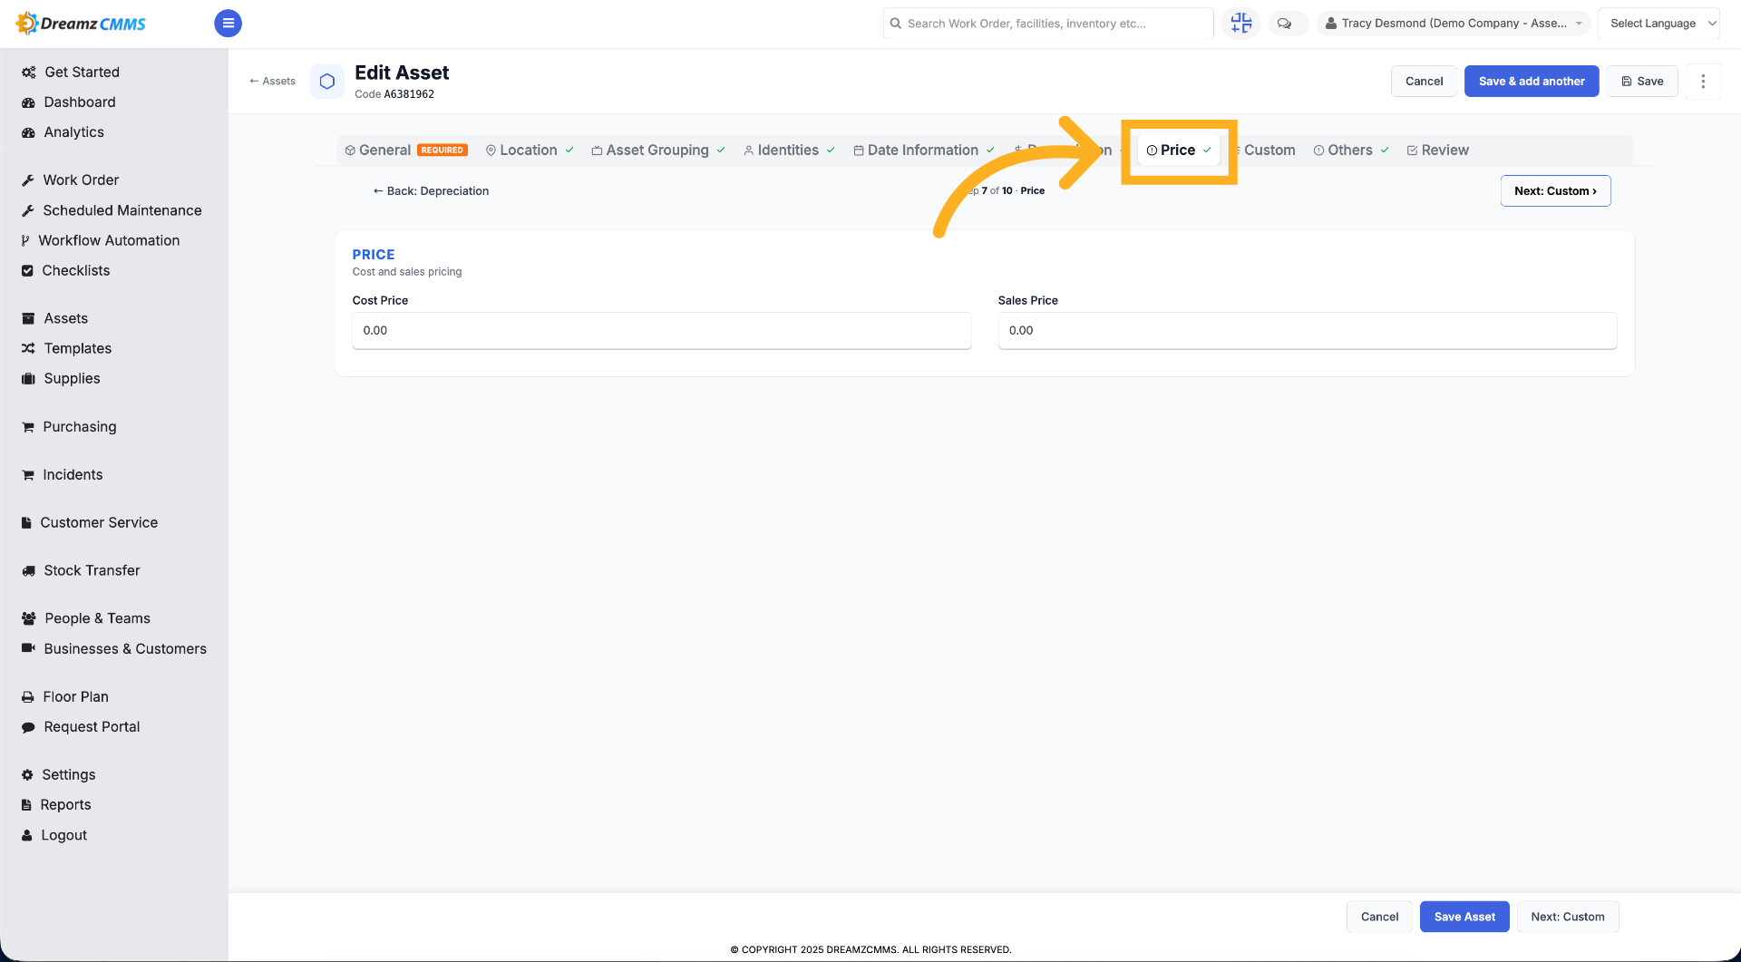Viewport: 1741px width, 962px height.
Task: Click Next: Custom chevron button at top
Action: pyautogui.click(x=1555, y=191)
